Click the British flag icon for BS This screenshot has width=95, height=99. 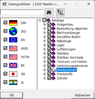13,65
